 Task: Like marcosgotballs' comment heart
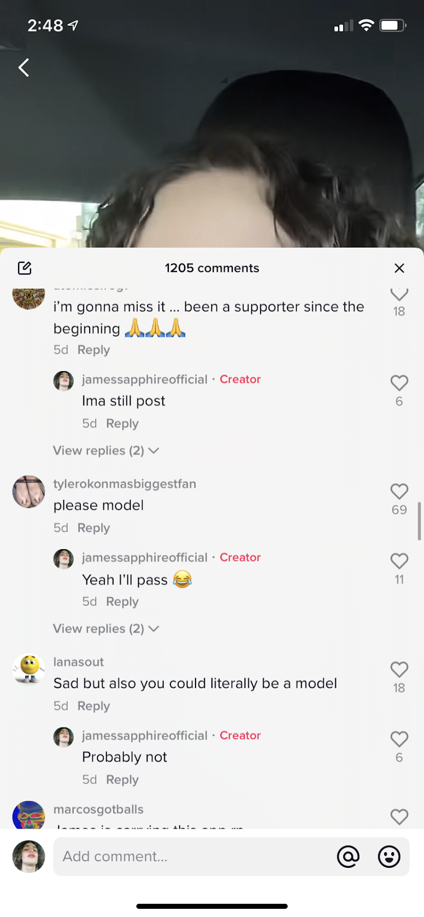pos(399,817)
